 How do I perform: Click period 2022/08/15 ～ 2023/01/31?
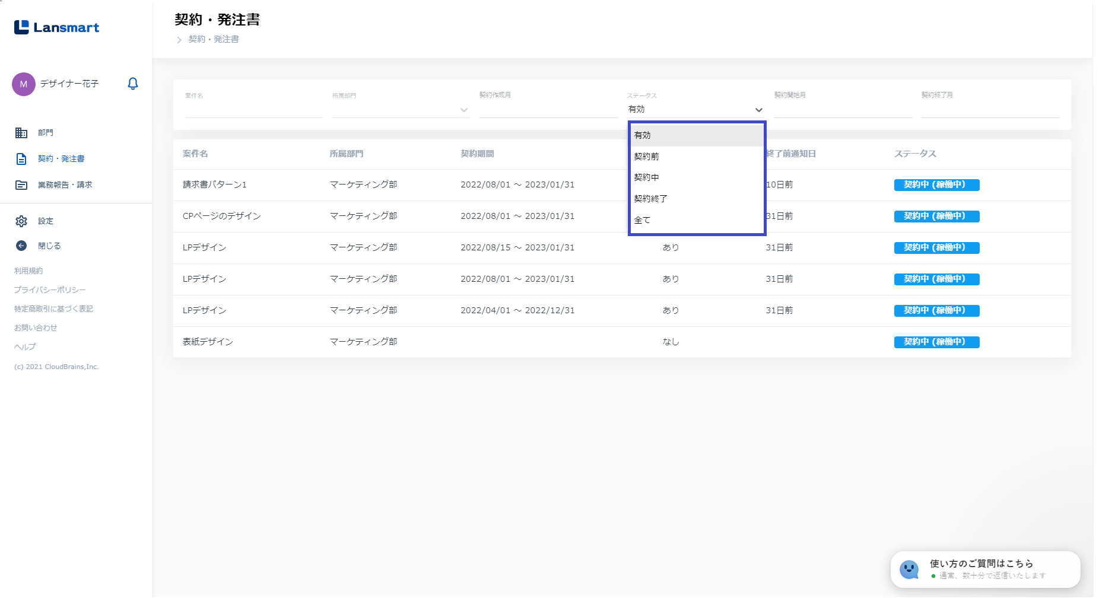tap(517, 247)
